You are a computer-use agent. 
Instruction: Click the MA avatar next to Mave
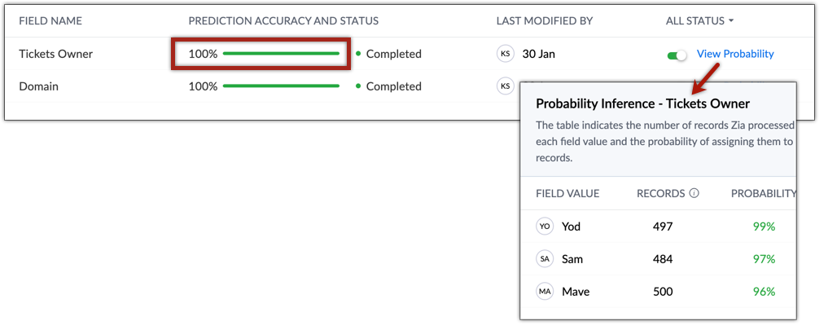pyautogui.click(x=545, y=292)
